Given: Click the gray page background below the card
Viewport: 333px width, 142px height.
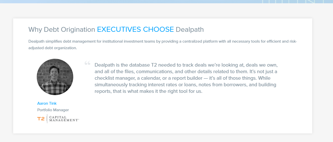Looking at the screenshot, I should (x=166, y=138).
